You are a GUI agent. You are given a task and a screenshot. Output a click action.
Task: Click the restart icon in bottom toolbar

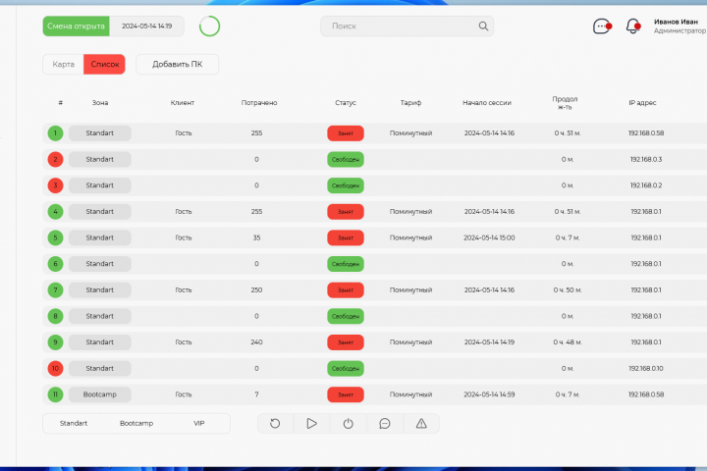click(275, 423)
